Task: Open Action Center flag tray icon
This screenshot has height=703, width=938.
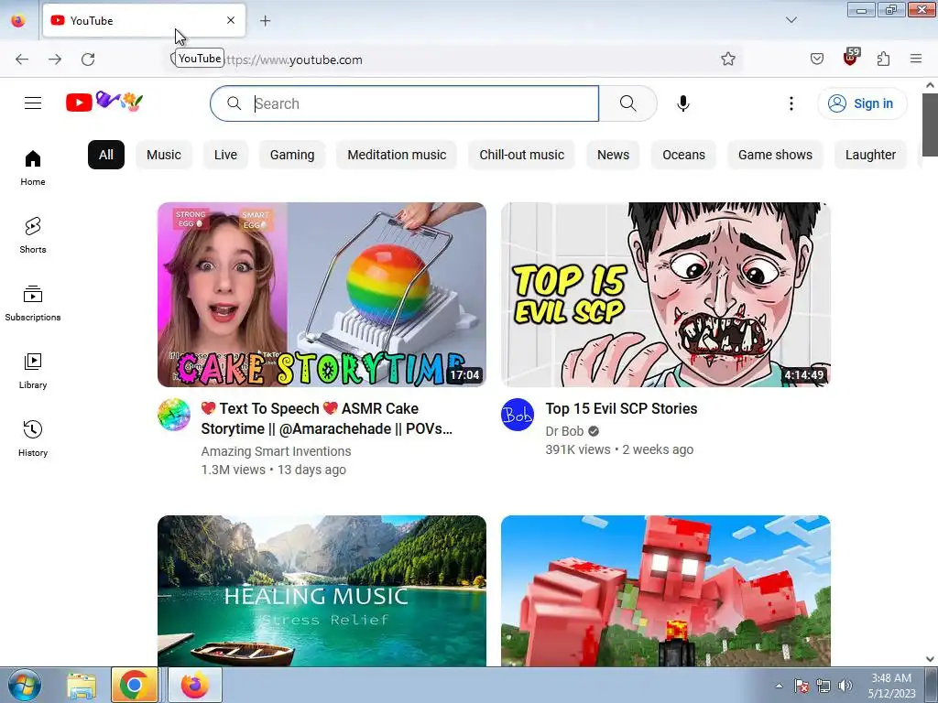Action: pos(802,686)
